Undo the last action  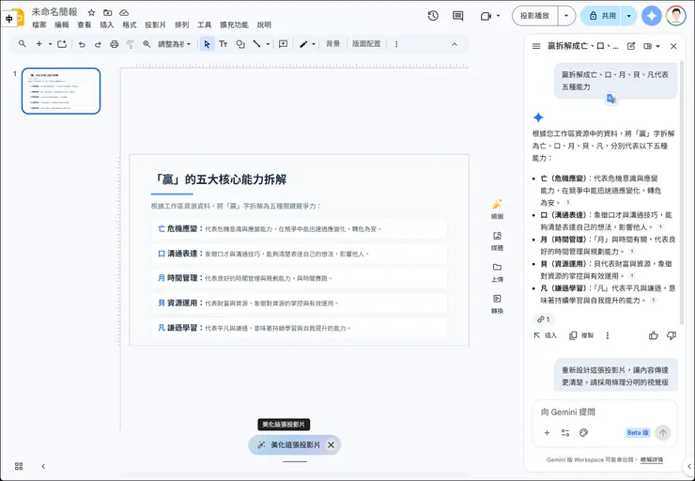pos(82,44)
